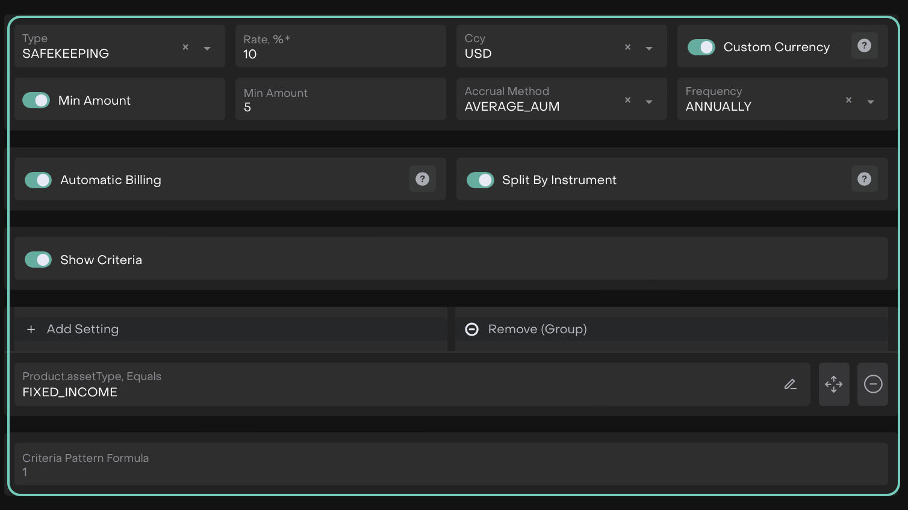The image size is (908, 510).
Task: Open the Ccy currency dropdown
Action: click(649, 48)
